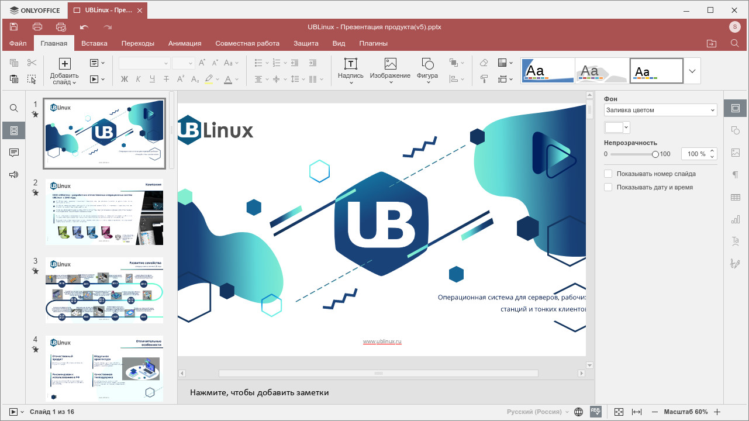Switch to the Анимация tab
Viewport: 749px width, 421px height.
(185, 43)
